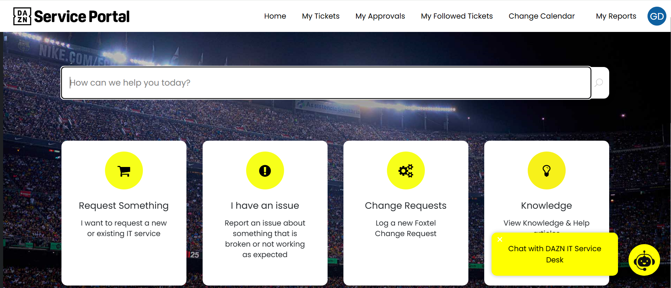This screenshot has width=671, height=288.
Task: Focus the 'How can we help' search field
Action: [x=326, y=83]
